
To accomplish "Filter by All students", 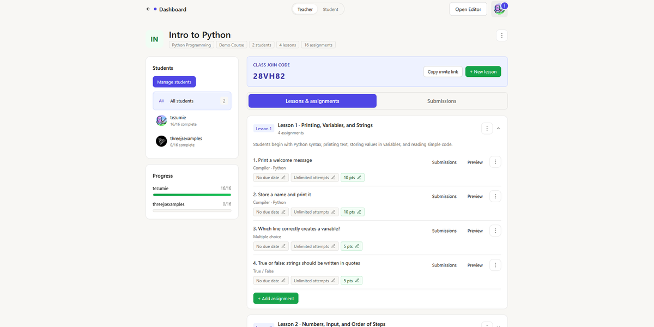I will [x=192, y=101].
